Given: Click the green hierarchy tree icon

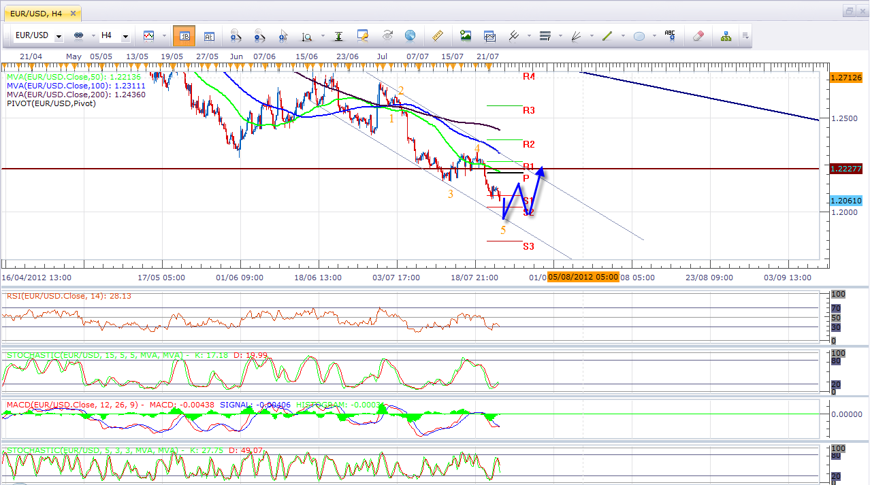Looking at the screenshot, I should click(726, 36).
